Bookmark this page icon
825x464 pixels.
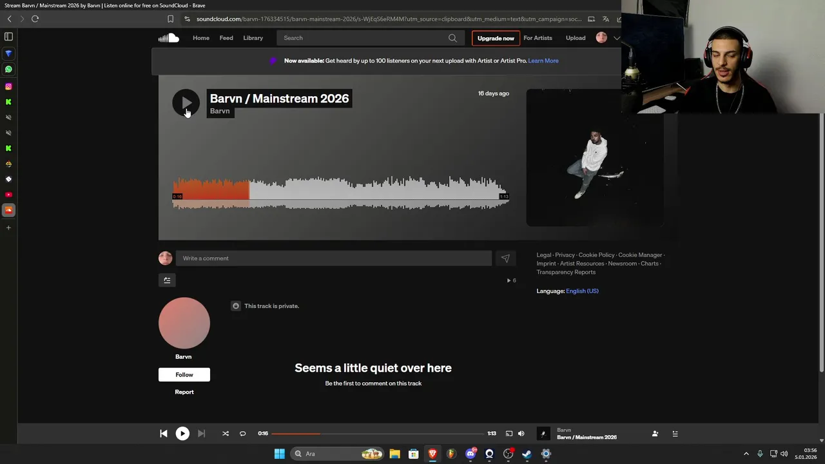pos(170,19)
